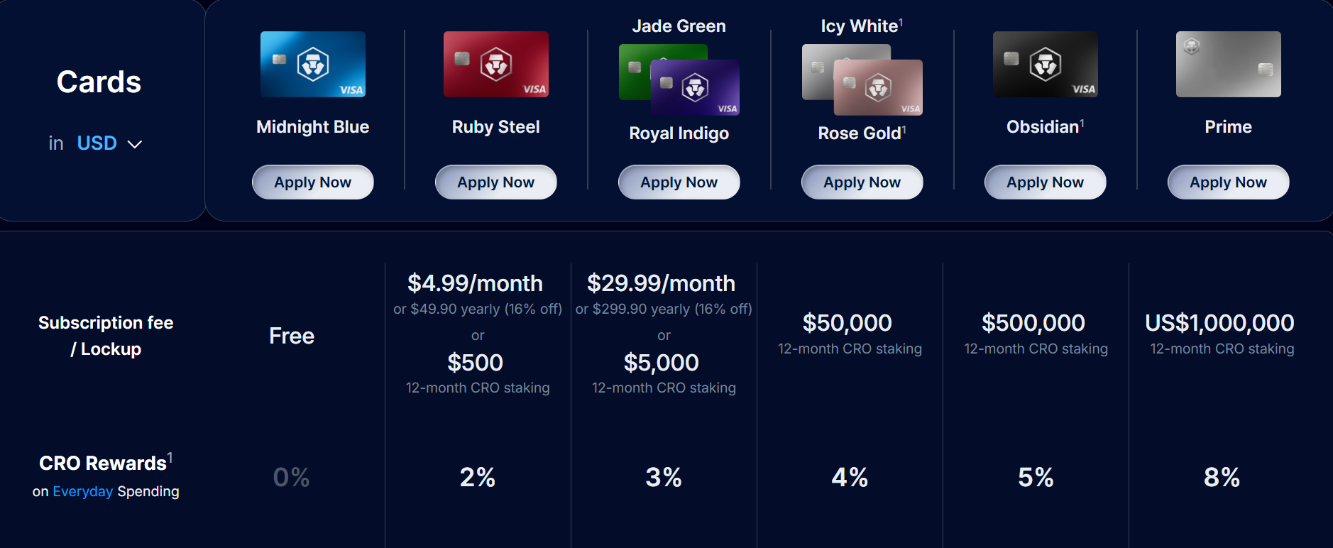
Task: Apply now for Obsidian card
Action: pyautogui.click(x=1046, y=182)
